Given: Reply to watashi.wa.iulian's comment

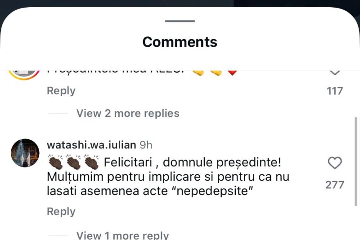Looking at the screenshot, I should tap(61, 211).
